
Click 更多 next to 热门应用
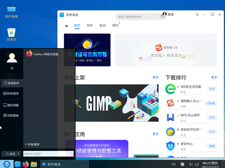coord(156,134)
